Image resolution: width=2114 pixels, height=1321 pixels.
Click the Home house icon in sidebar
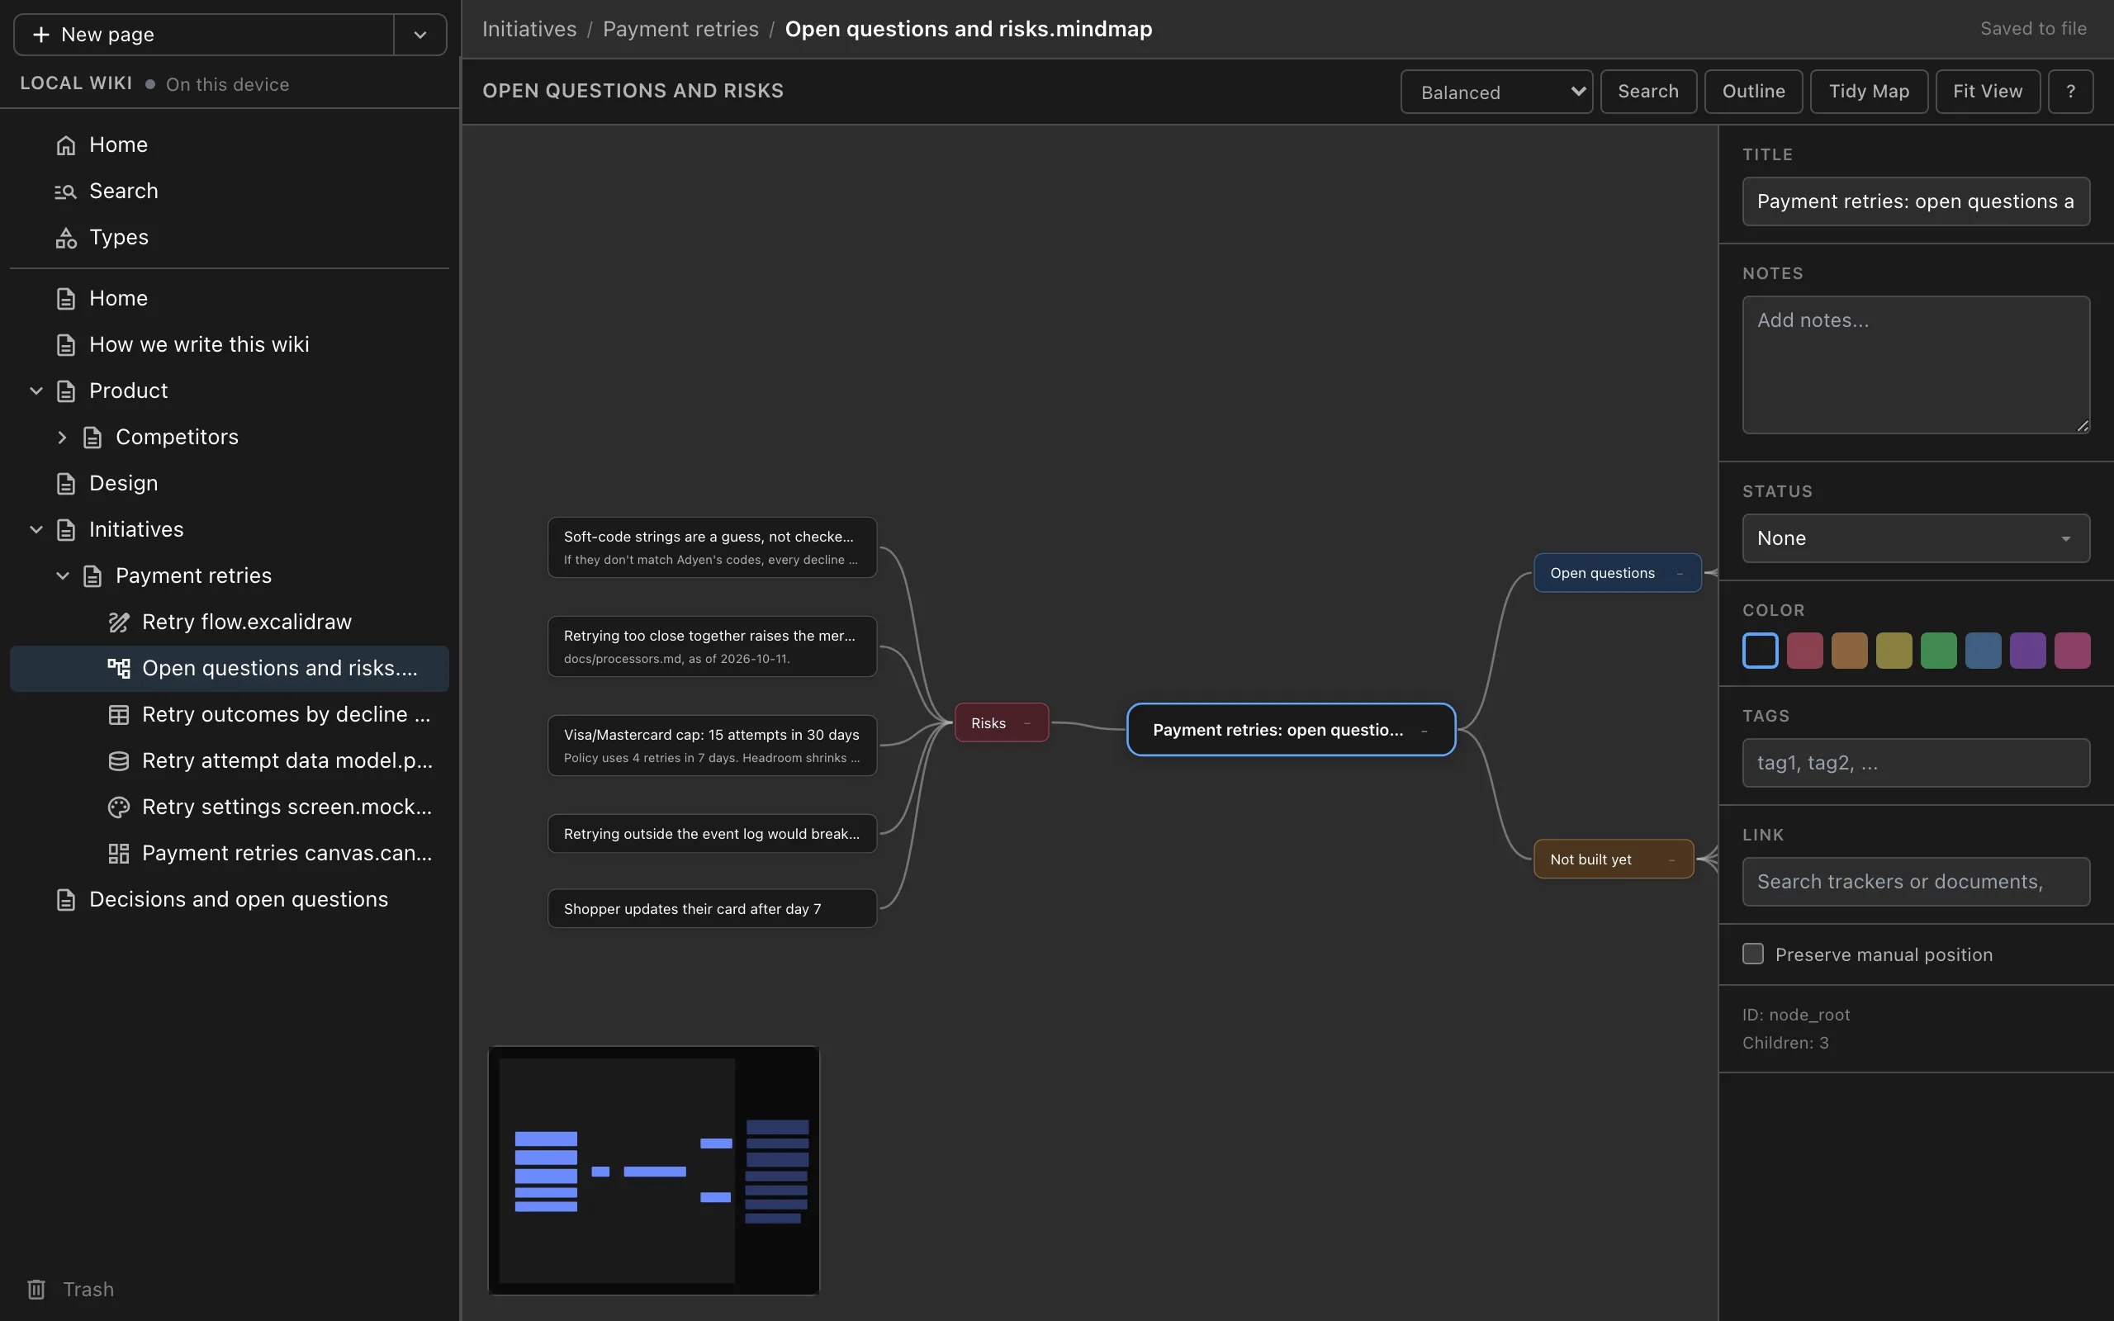(65, 145)
